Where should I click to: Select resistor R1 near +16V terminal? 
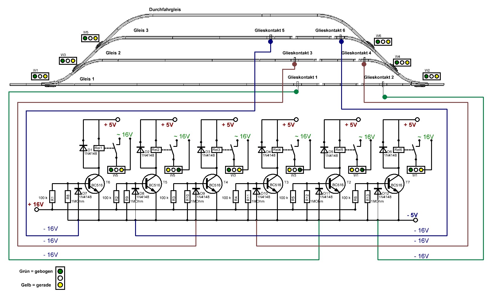52,196
